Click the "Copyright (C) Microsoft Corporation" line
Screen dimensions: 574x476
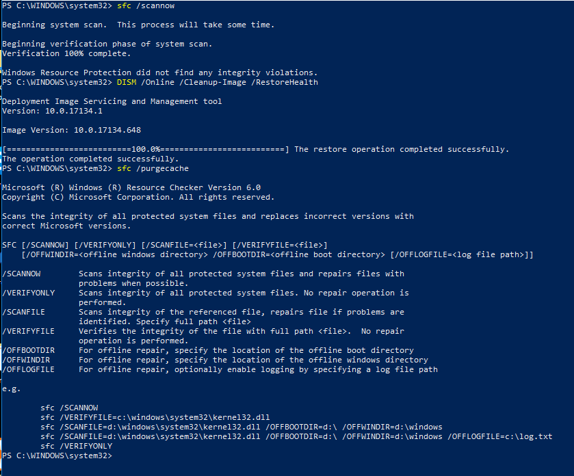click(x=138, y=197)
